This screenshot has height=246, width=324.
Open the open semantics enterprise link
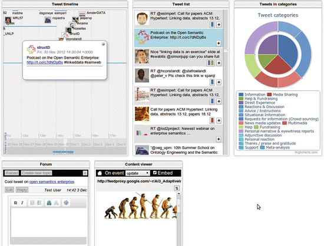coord(52,182)
